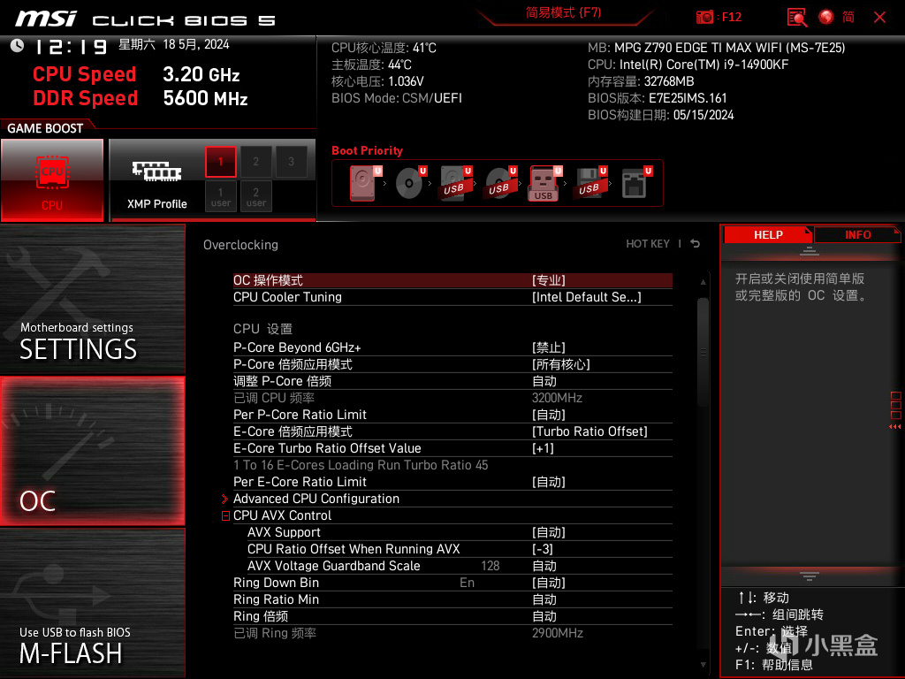The height and width of the screenshot is (679, 905).
Task: Click the date 星期六 18 5月, 2024
Action: [x=174, y=44]
